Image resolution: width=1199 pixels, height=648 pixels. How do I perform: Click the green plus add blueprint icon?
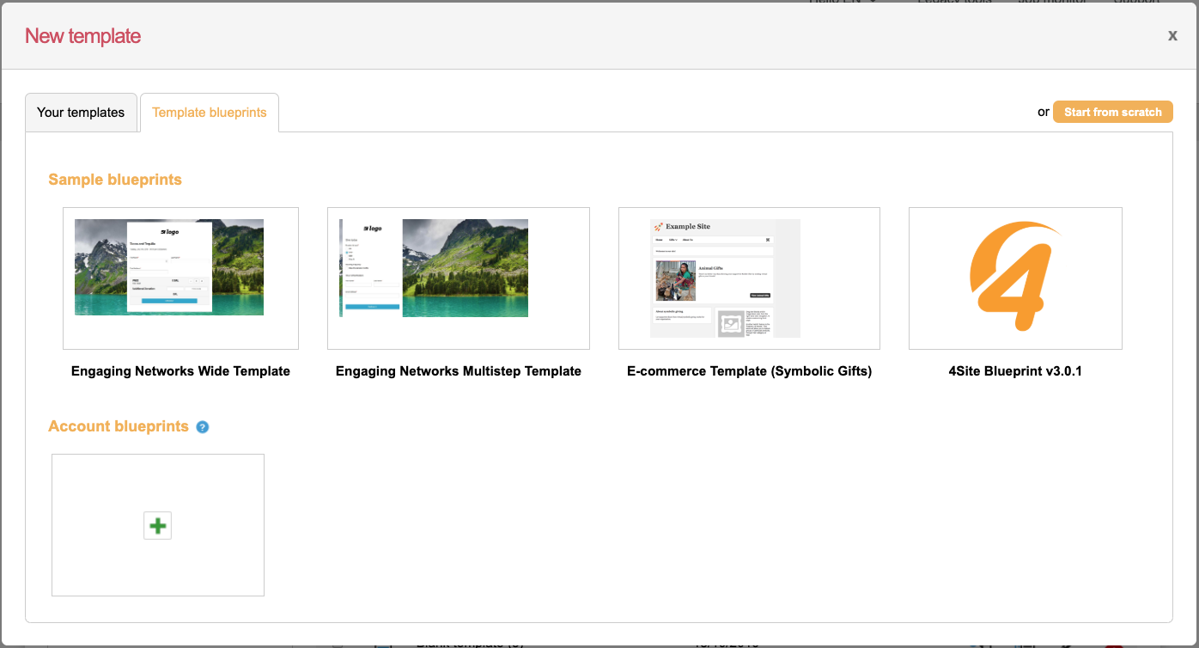[157, 525]
